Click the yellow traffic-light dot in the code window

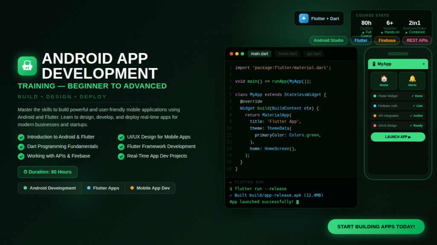coord(236,54)
